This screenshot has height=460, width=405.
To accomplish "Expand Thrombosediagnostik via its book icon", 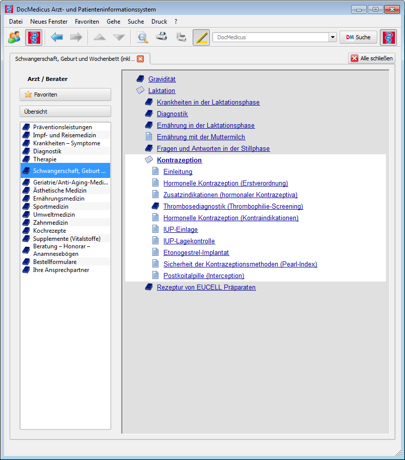I will pos(155,206).
